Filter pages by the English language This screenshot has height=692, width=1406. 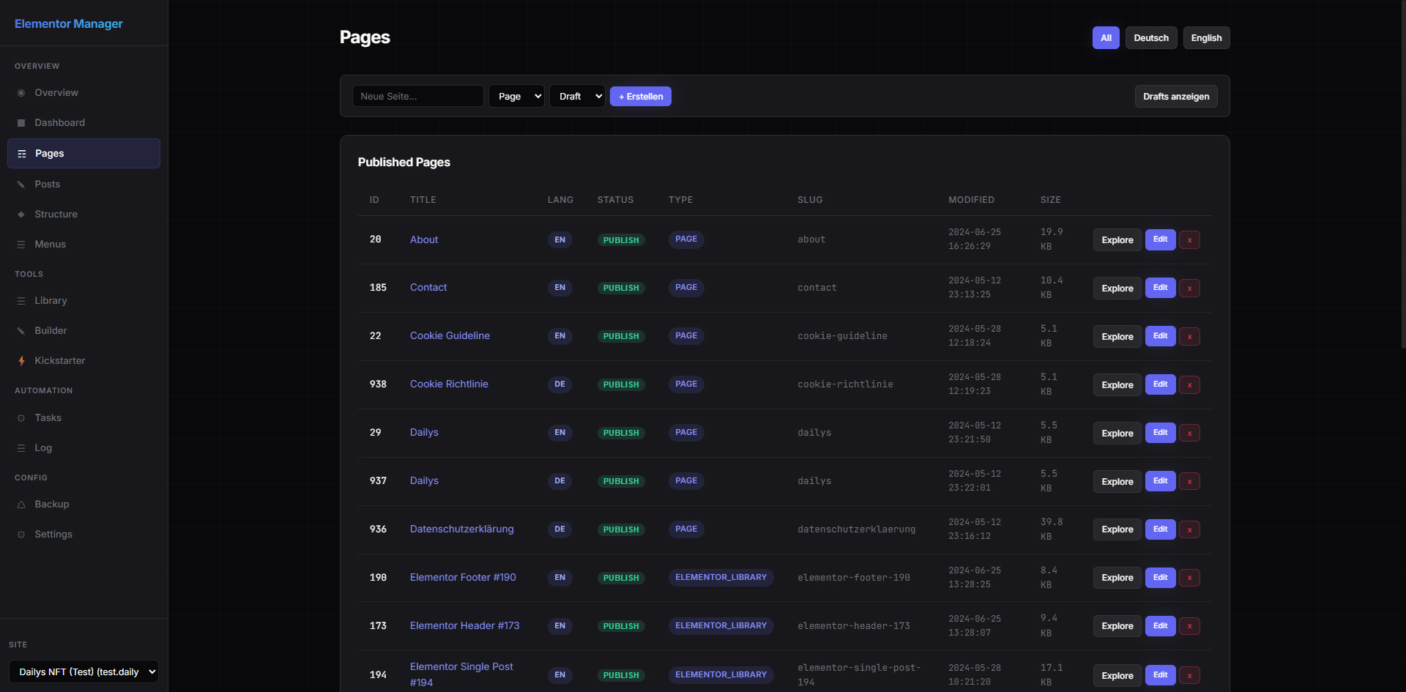point(1205,38)
